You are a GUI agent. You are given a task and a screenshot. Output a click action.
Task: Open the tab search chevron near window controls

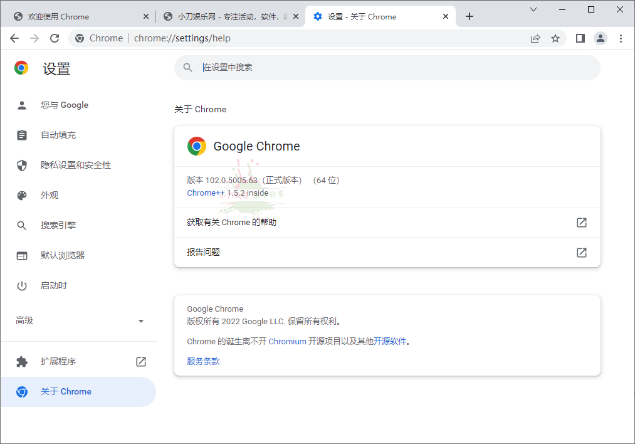[x=533, y=10]
